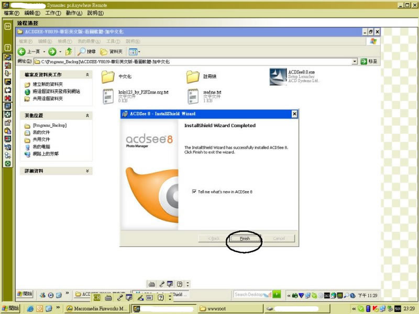Select the readme.txt file icon
419x314 pixels.
pyautogui.click(x=193, y=96)
